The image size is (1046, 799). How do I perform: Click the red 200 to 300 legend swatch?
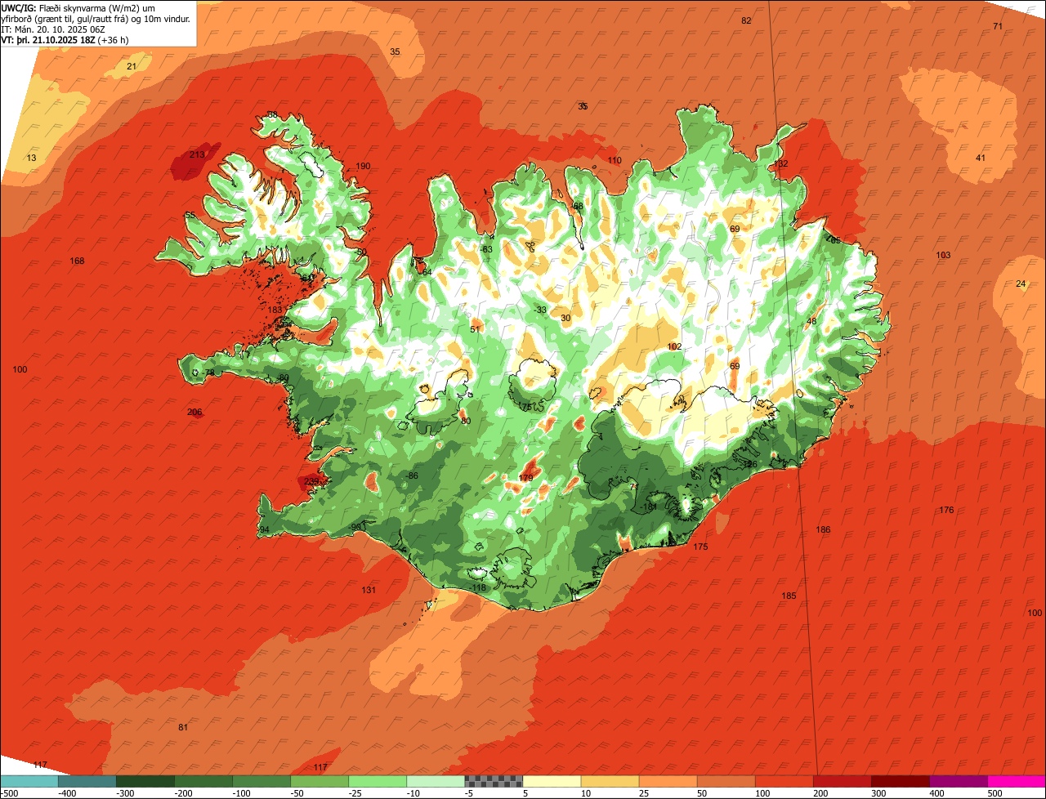pyautogui.click(x=841, y=781)
